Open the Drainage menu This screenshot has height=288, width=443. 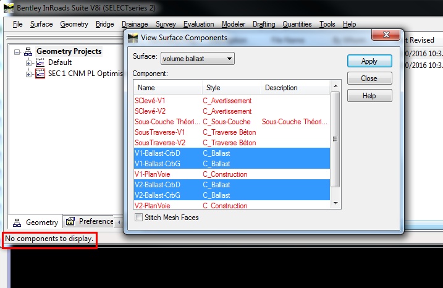[x=135, y=24]
